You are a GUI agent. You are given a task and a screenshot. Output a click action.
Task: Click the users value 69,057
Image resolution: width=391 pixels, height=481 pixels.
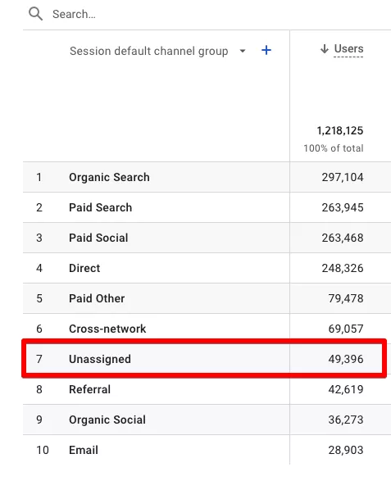point(346,329)
